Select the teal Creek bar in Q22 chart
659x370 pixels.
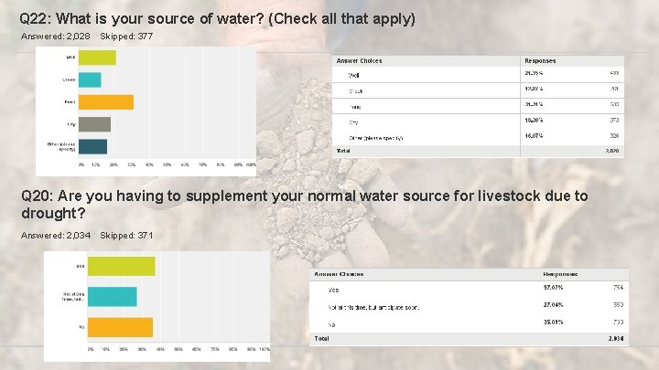coord(90,79)
